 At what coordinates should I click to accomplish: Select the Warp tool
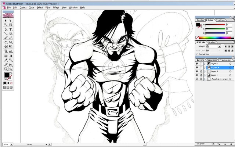click(6, 46)
